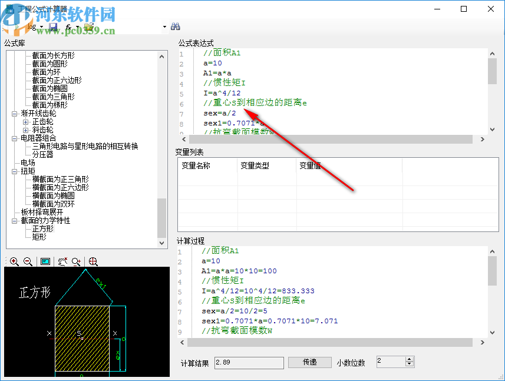Viewport: 505px width, 381px height.
Task: Select 分压器 tree item
Action: pyautogui.click(x=43, y=154)
